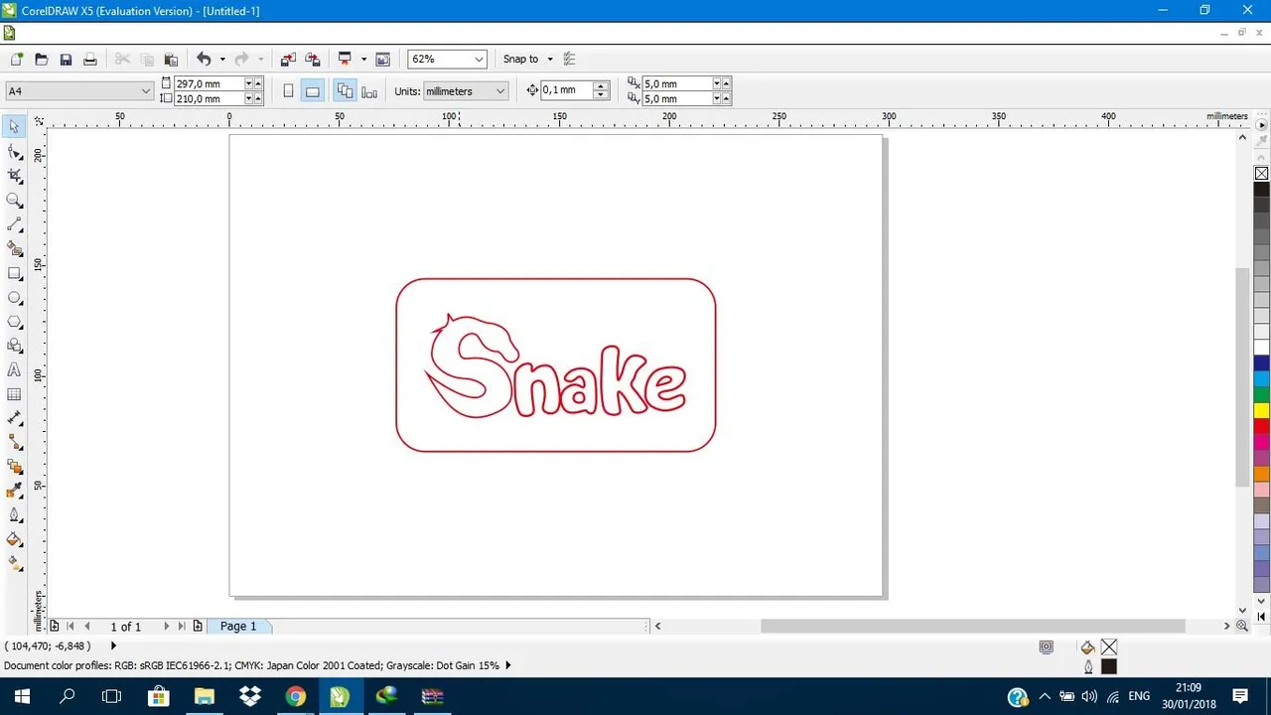
Task: Select the Connector tool
Action: (14, 442)
